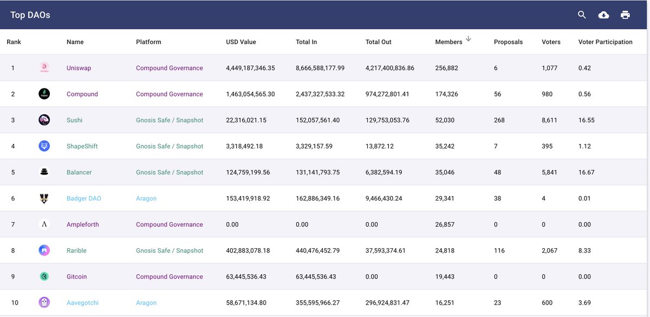This screenshot has height=317, width=650.
Task: Sort by the Platform column header
Action: pos(148,42)
